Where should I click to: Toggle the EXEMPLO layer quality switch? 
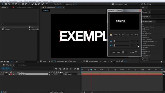(x=53, y=74)
